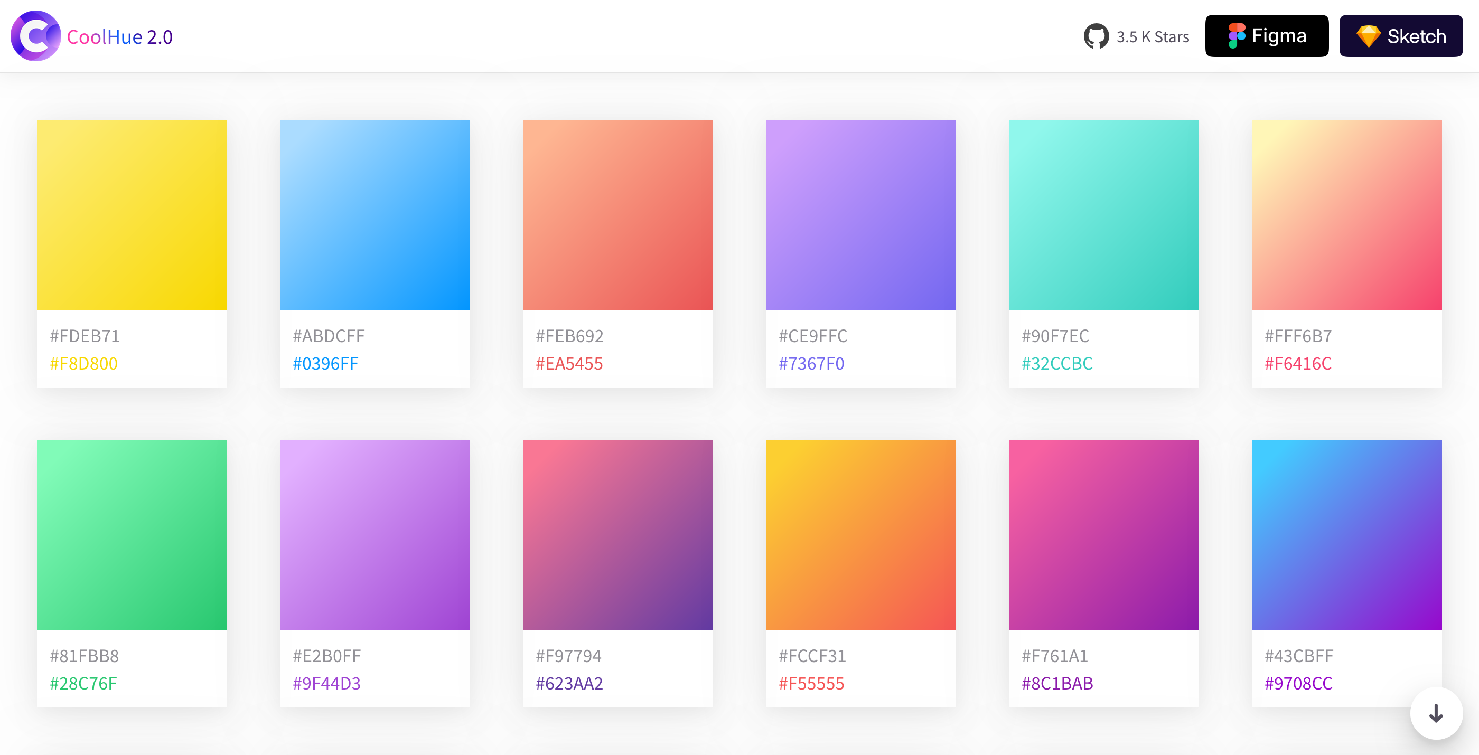Copy the hex code #F6416C
Viewport: 1479px width, 755px height.
(1298, 364)
